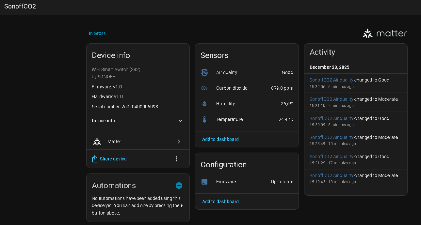This screenshot has width=421, height=225.
Task: Click the Matter logo in Device info
Action: 97,142
